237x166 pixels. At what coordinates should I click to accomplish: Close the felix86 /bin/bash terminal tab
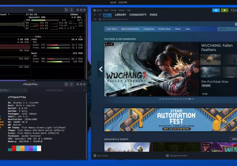coord(78,90)
